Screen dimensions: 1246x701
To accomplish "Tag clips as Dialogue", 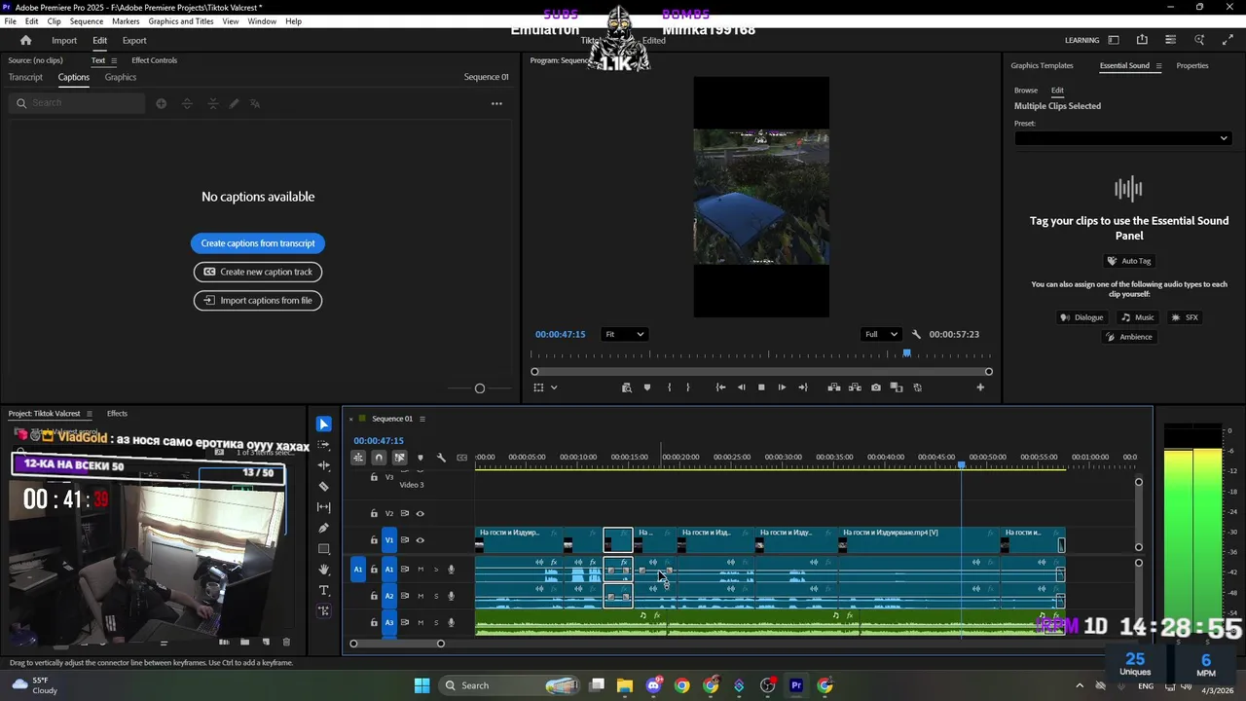I will pos(1081,317).
